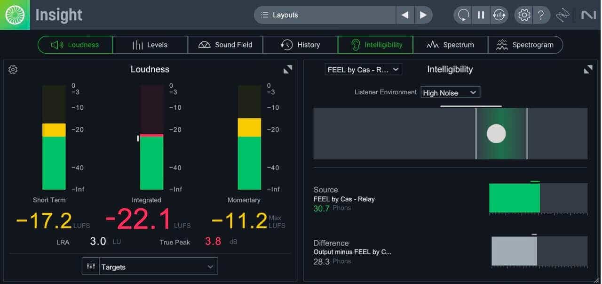
Task: Open the help question mark
Action: coord(541,15)
